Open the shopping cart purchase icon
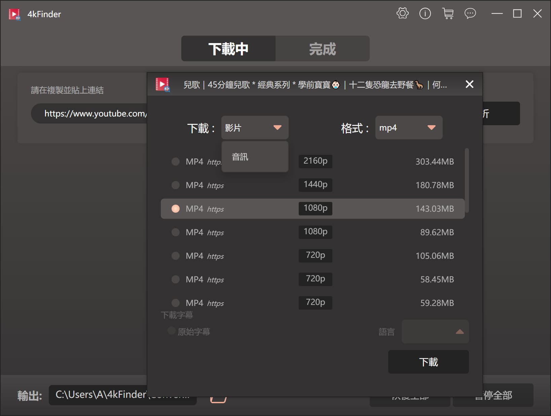The image size is (551, 416). point(448,13)
